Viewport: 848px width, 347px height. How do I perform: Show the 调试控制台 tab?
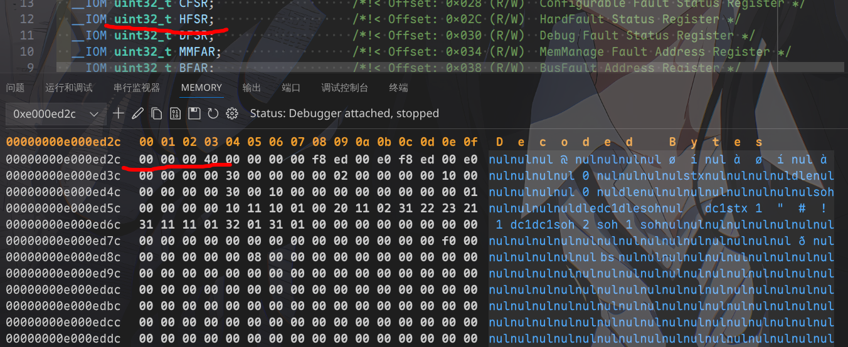pyautogui.click(x=344, y=88)
